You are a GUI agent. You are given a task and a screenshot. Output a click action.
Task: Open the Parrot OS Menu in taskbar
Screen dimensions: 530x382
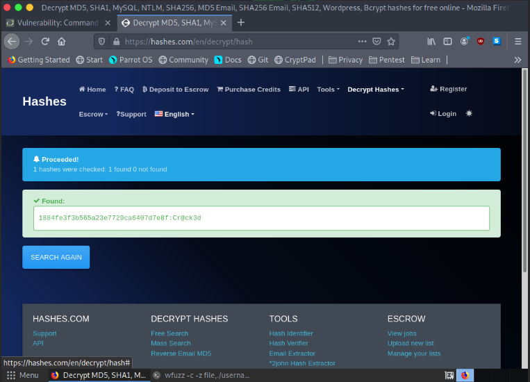[x=22, y=375]
